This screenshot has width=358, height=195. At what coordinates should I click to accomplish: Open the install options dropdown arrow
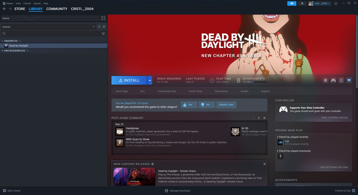[150, 80]
